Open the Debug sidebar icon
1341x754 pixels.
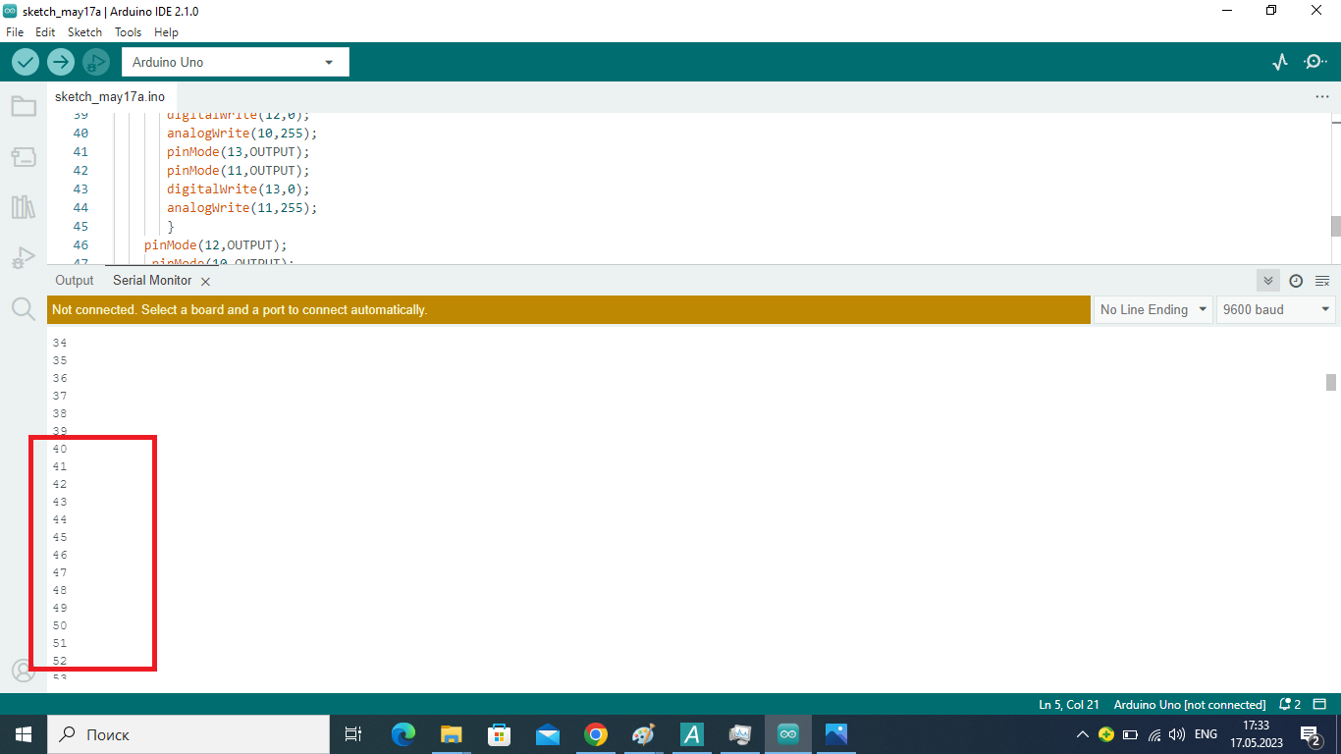pyautogui.click(x=24, y=258)
